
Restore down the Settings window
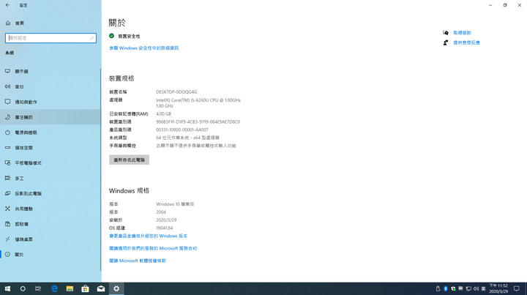[505, 5]
